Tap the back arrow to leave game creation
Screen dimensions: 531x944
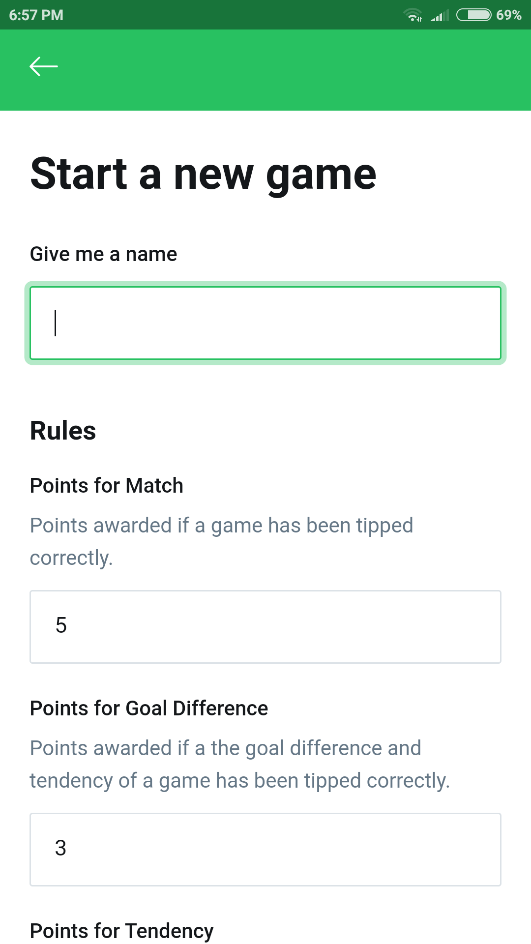(x=43, y=66)
